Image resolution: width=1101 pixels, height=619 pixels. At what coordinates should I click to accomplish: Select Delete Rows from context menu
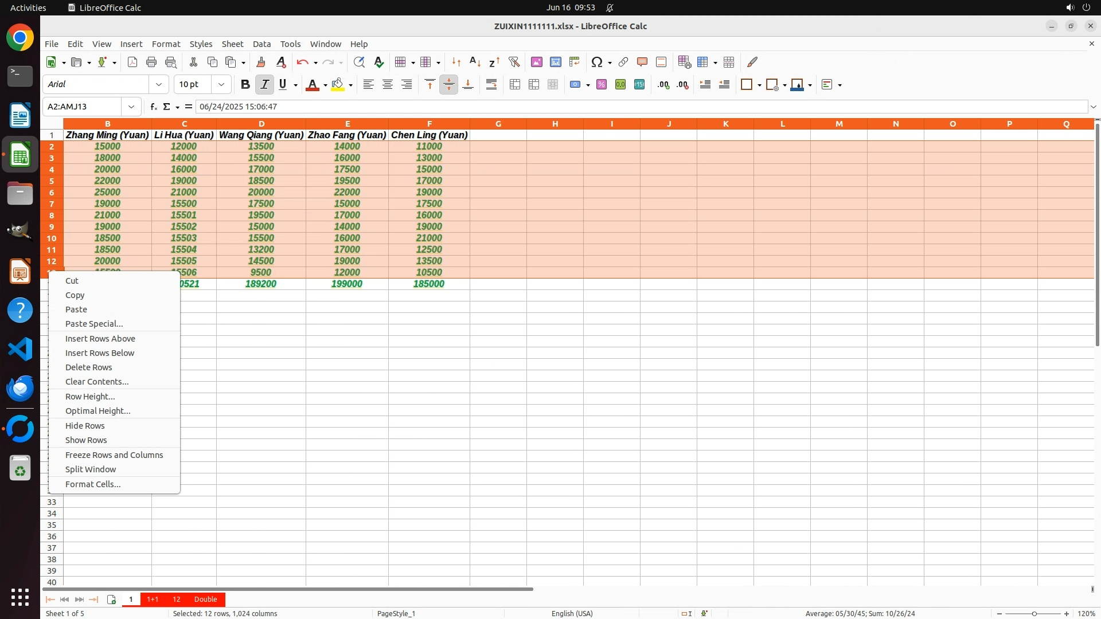coord(88,367)
